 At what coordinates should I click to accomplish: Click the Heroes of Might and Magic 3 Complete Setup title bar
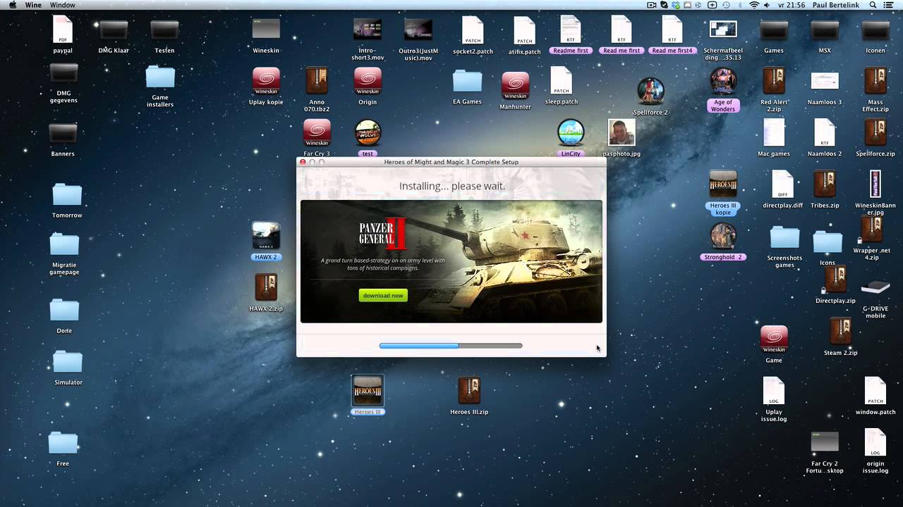(x=451, y=162)
